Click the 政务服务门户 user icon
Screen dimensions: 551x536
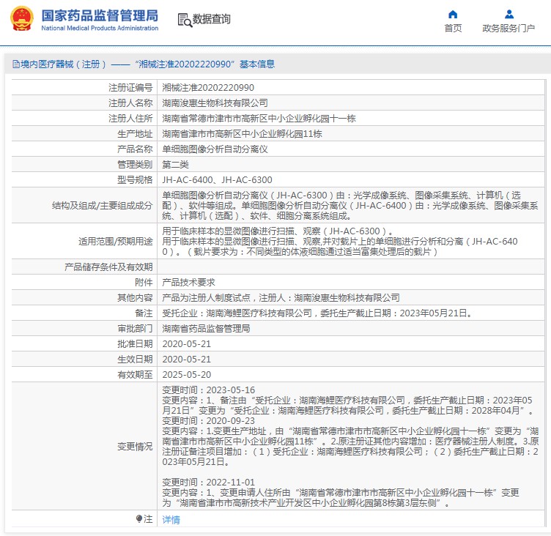[509, 14]
